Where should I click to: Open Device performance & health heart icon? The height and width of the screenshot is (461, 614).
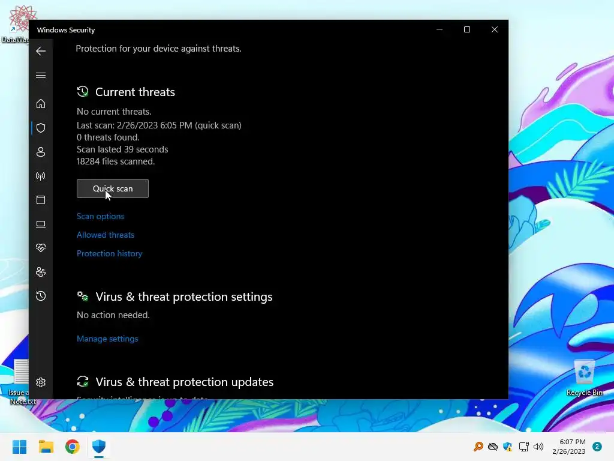coord(41,248)
